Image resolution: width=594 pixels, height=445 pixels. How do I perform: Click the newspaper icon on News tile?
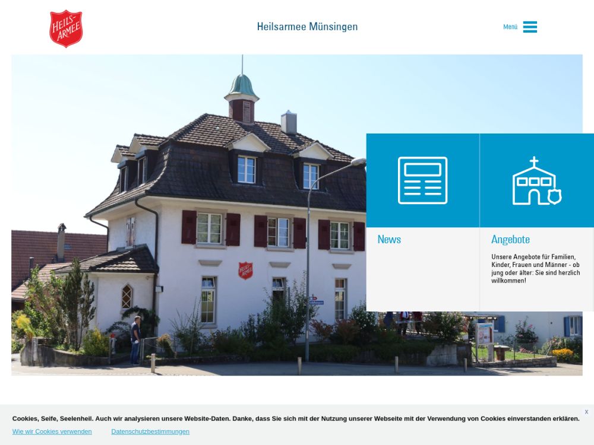click(422, 180)
